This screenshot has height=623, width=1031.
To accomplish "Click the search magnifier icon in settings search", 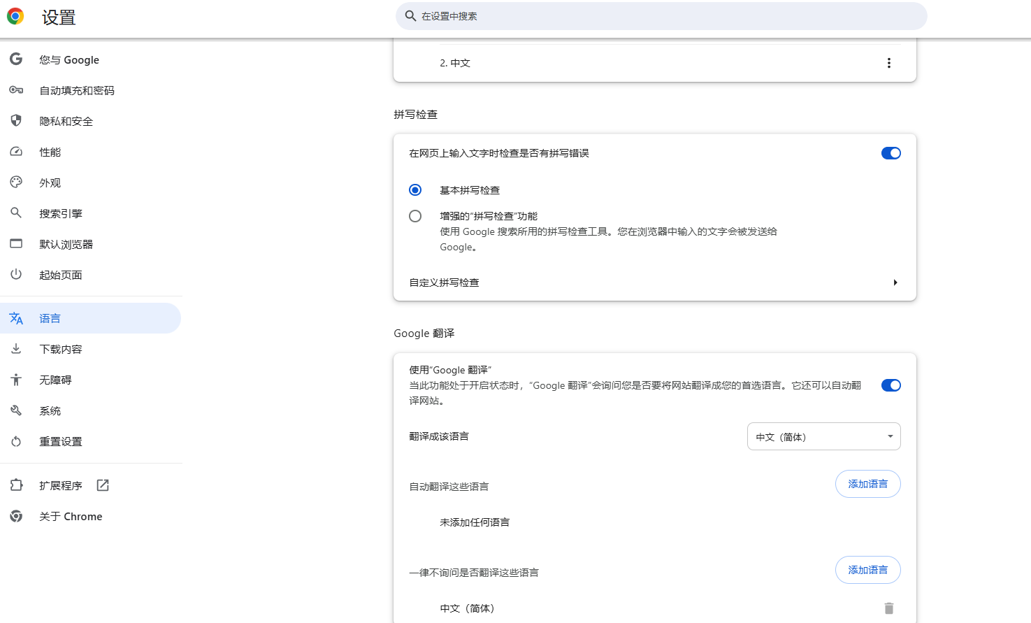I will coord(410,16).
